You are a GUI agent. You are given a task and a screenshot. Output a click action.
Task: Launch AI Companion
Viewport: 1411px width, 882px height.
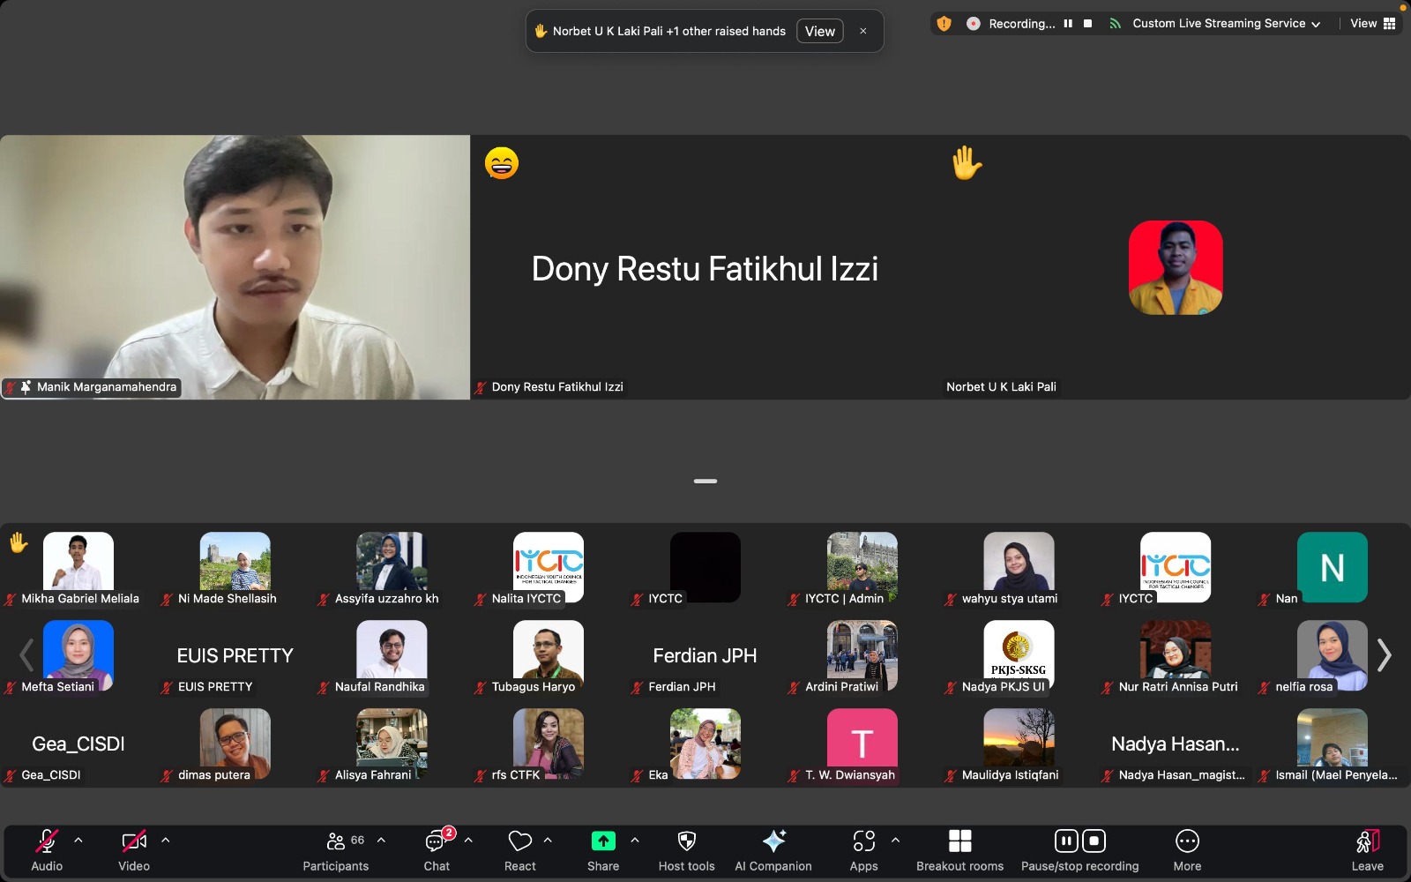point(773,842)
